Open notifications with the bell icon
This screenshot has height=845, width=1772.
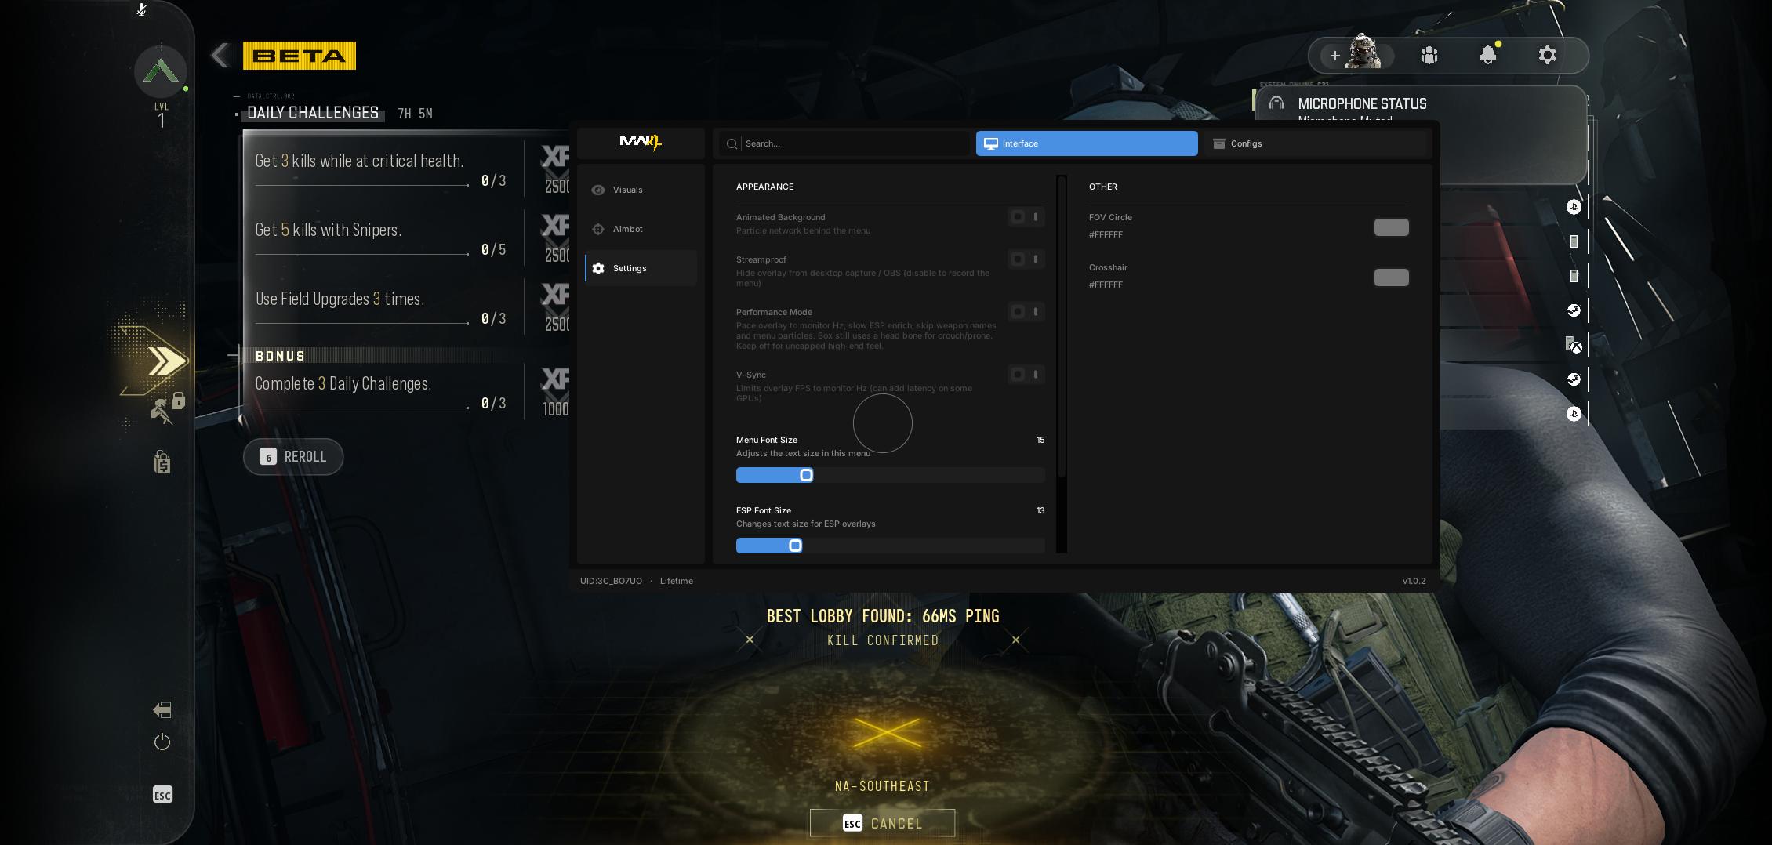coord(1488,55)
